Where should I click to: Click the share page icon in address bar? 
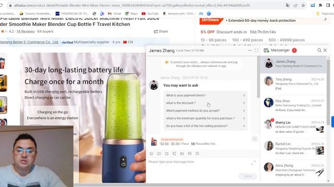295,6
